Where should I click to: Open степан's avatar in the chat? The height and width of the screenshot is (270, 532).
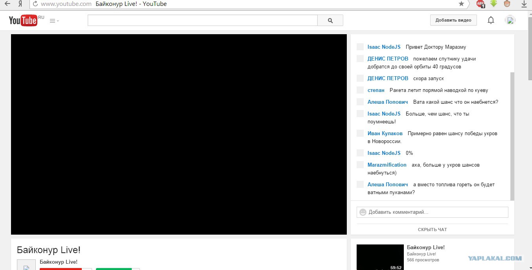[360, 90]
